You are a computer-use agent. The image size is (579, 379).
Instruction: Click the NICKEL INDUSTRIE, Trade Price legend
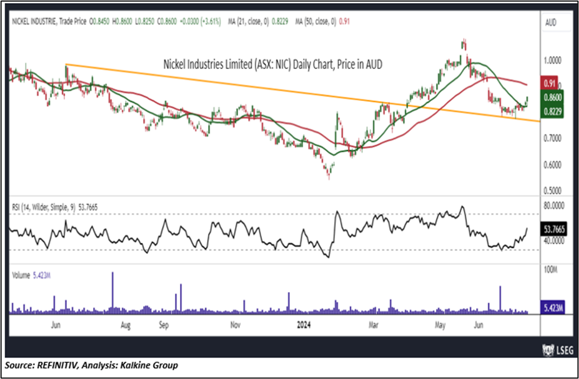[x=49, y=22]
